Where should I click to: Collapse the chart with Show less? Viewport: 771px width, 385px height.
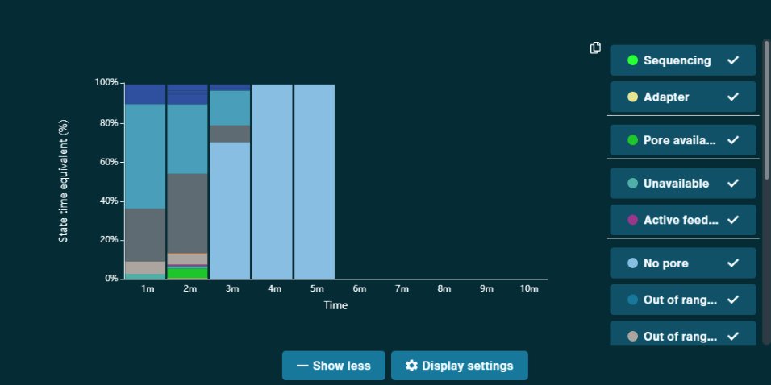pyautogui.click(x=334, y=366)
